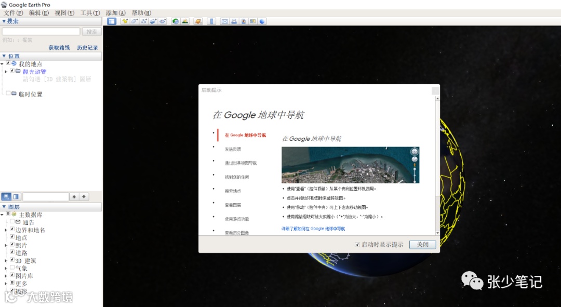The image size is (561, 307).
Task: Collapse the 我的地点 tree node
Action: 2,64
